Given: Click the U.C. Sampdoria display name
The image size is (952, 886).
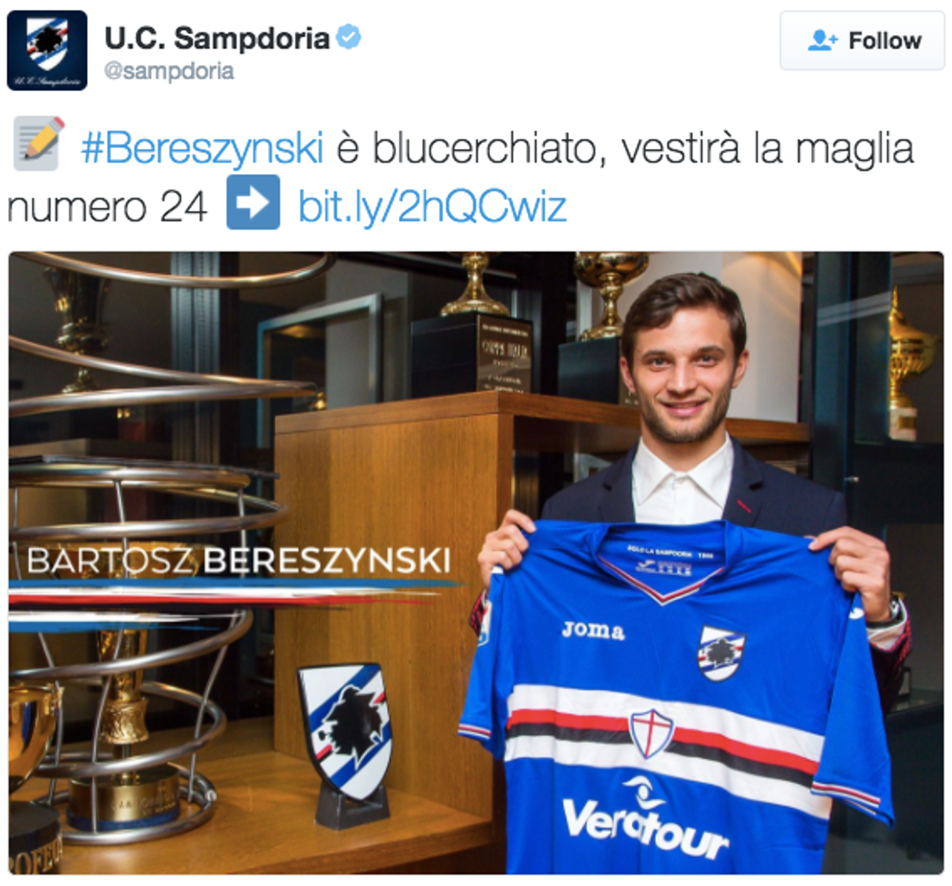Looking at the screenshot, I should (x=217, y=38).
